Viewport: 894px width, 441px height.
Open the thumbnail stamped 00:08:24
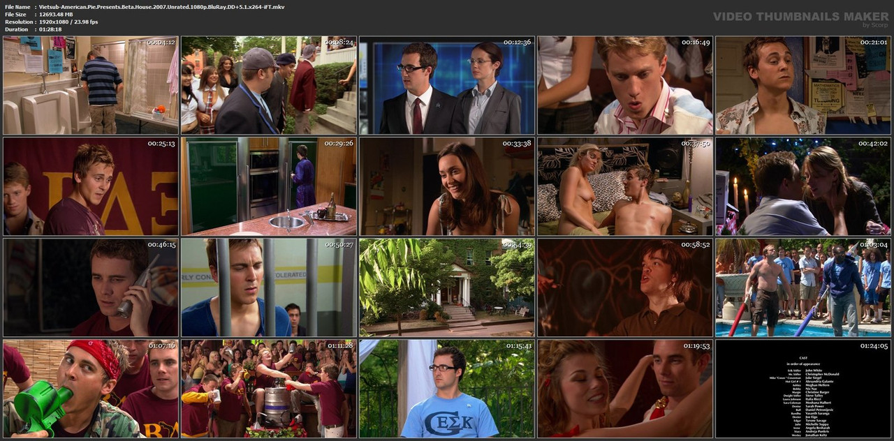point(269,85)
